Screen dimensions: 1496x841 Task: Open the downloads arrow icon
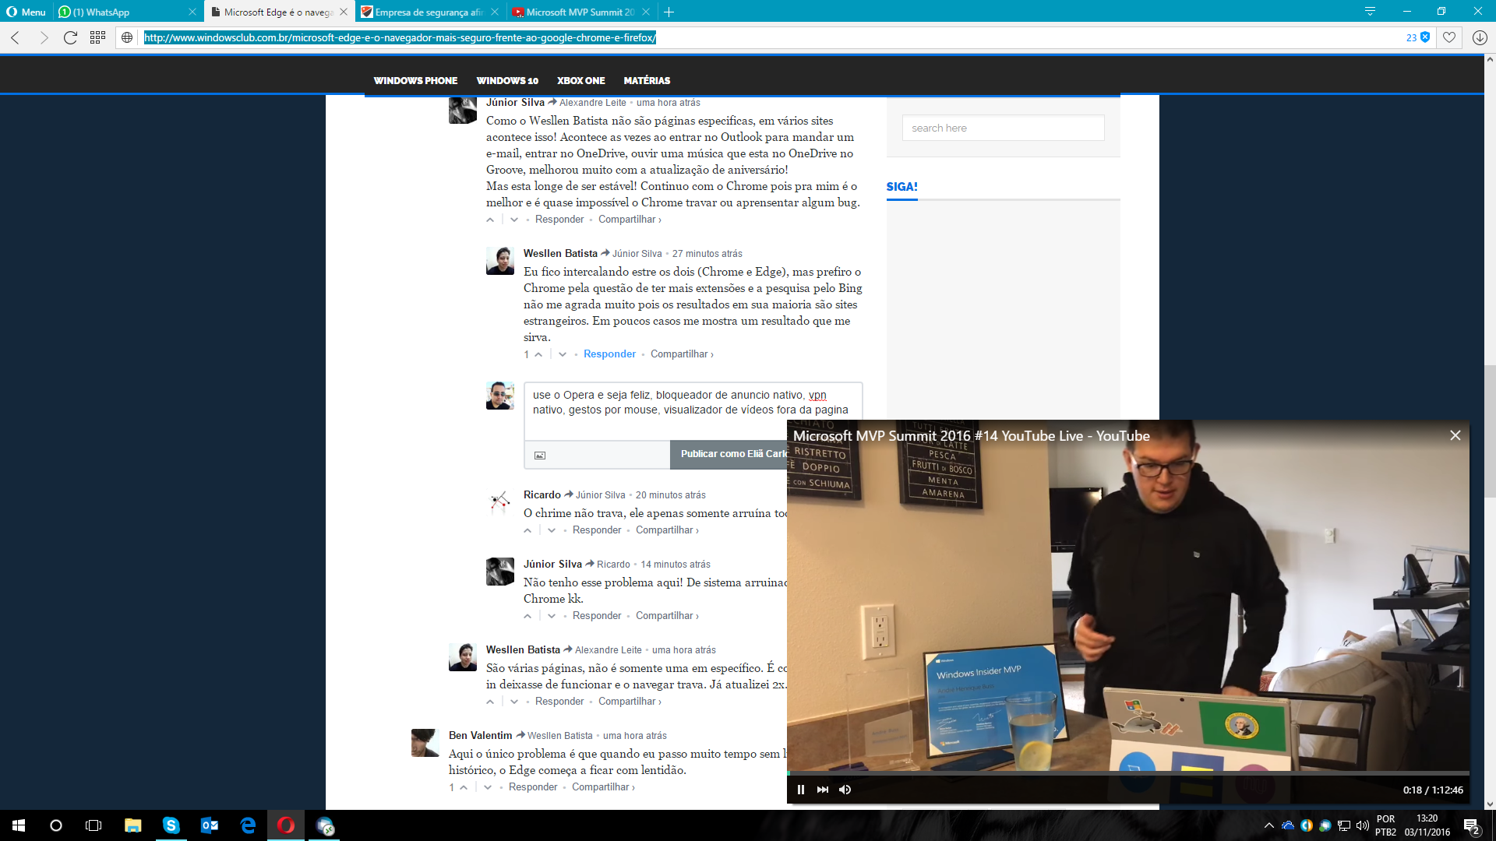tap(1480, 37)
